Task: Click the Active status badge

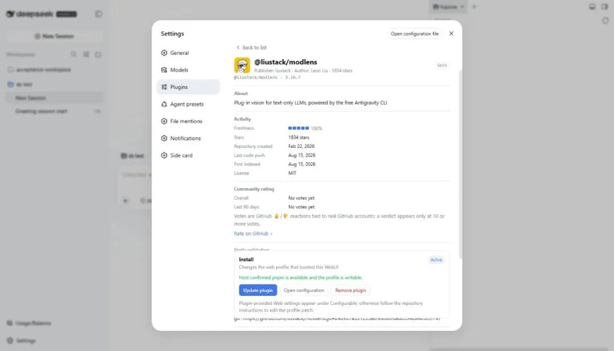Action: coord(436,260)
